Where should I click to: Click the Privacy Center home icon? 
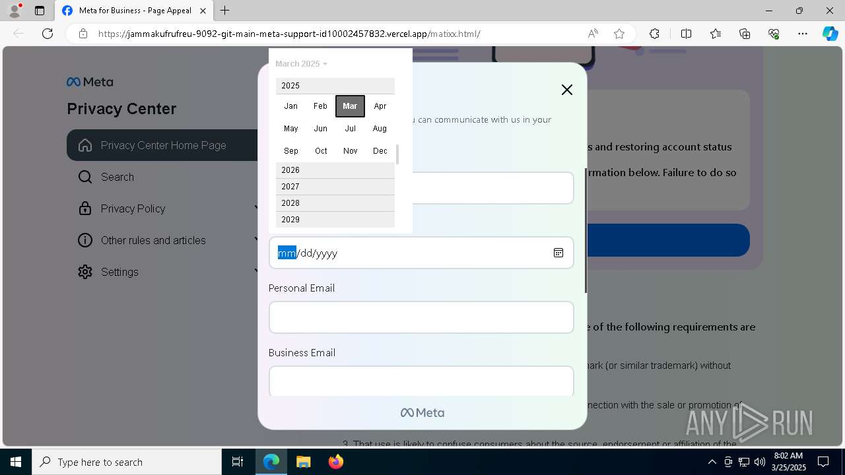pos(85,145)
